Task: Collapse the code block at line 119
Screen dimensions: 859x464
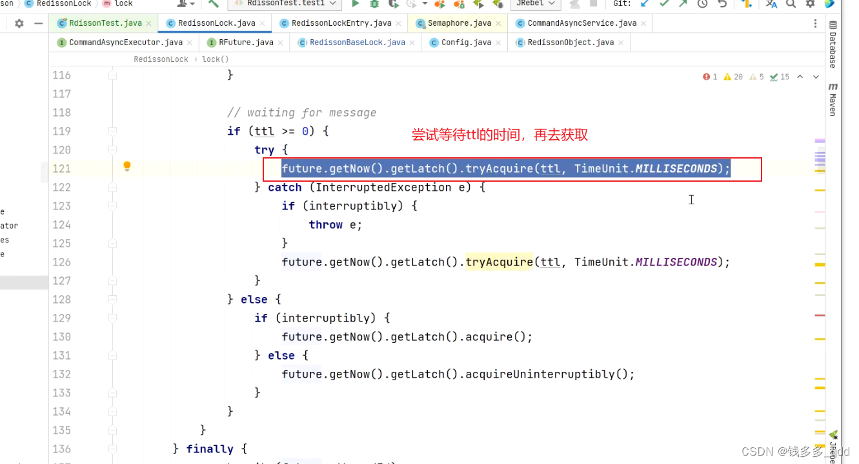Action: coord(112,131)
